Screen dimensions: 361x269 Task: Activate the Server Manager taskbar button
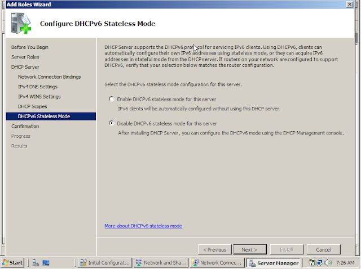tap(274, 263)
